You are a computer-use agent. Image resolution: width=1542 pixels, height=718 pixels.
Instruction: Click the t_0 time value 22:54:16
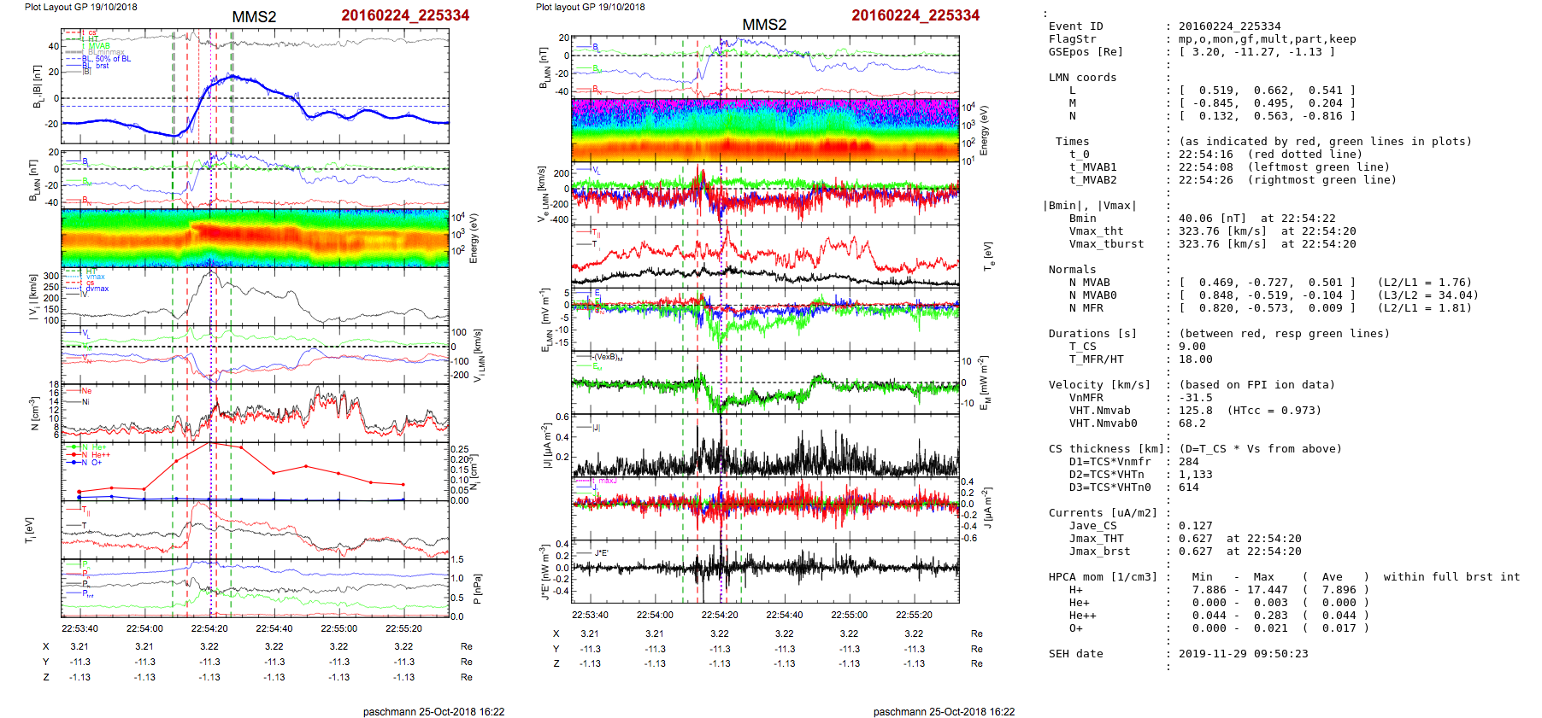1205,155
